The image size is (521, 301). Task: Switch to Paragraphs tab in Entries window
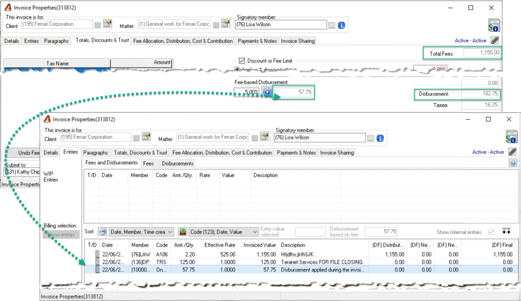(x=96, y=152)
